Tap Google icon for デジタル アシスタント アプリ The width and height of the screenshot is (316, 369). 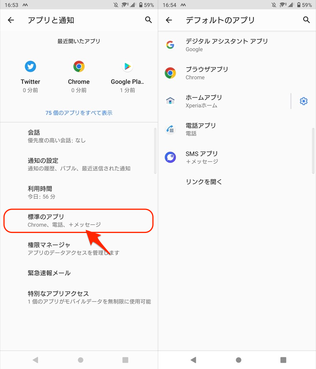(170, 45)
